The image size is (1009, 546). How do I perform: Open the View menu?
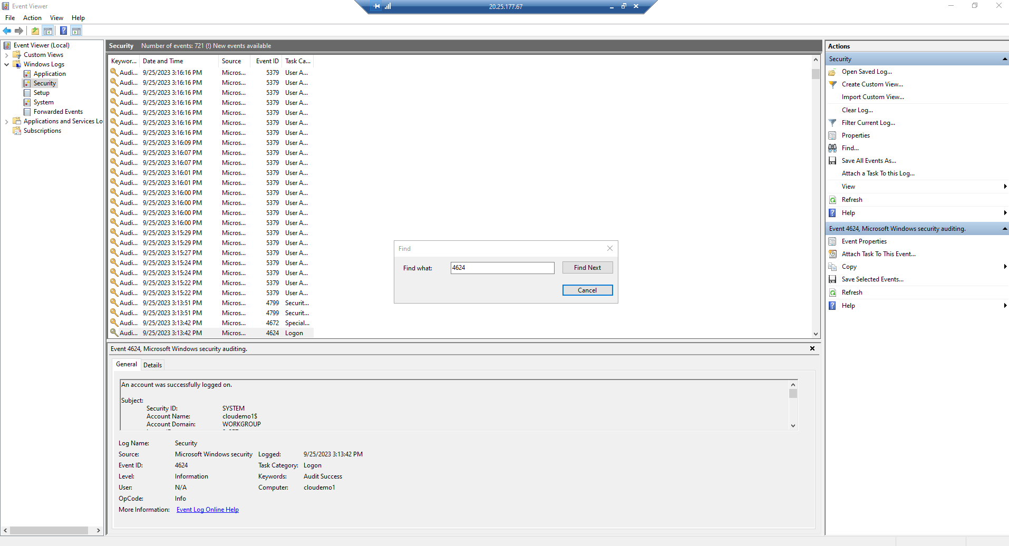pyautogui.click(x=56, y=18)
